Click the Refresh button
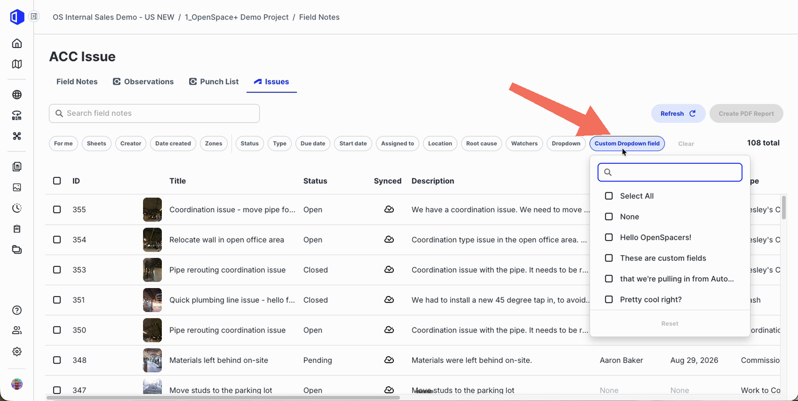 click(678, 114)
